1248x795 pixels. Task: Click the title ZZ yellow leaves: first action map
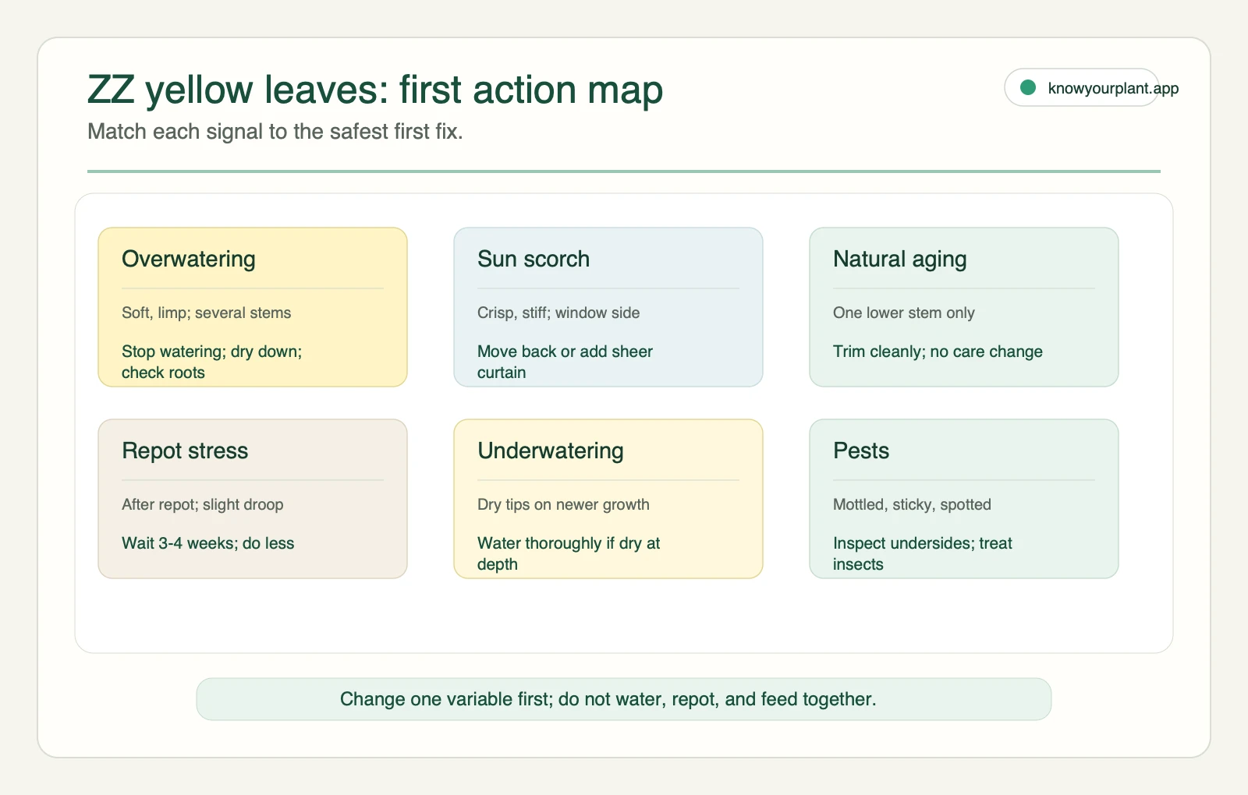point(375,90)
